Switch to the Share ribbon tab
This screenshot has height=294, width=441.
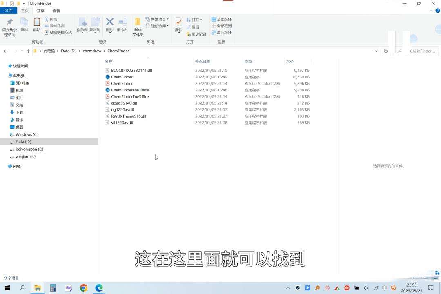click(x=40, y=11)
